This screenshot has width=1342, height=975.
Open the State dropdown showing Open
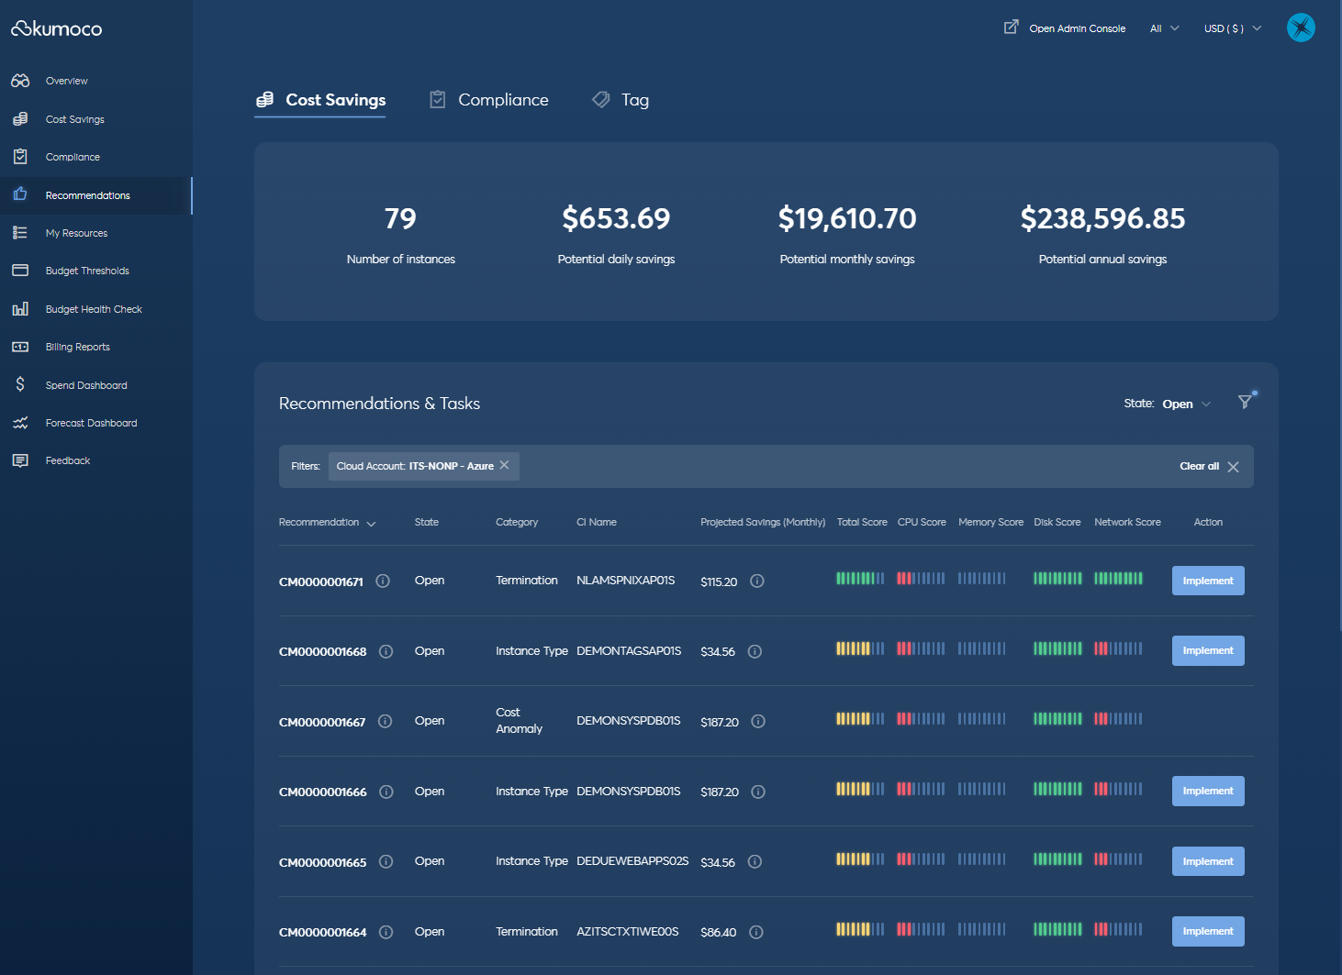click(x=1185, y=403)
